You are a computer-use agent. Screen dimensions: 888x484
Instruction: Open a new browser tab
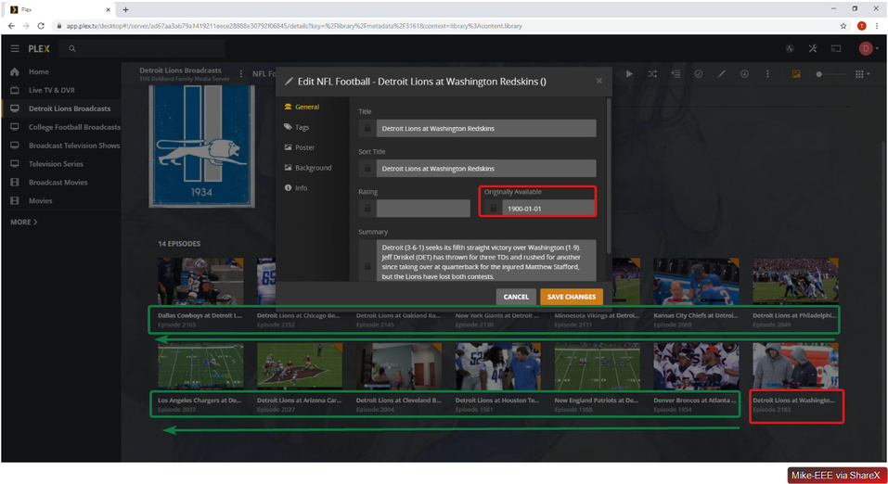(125, 9)
